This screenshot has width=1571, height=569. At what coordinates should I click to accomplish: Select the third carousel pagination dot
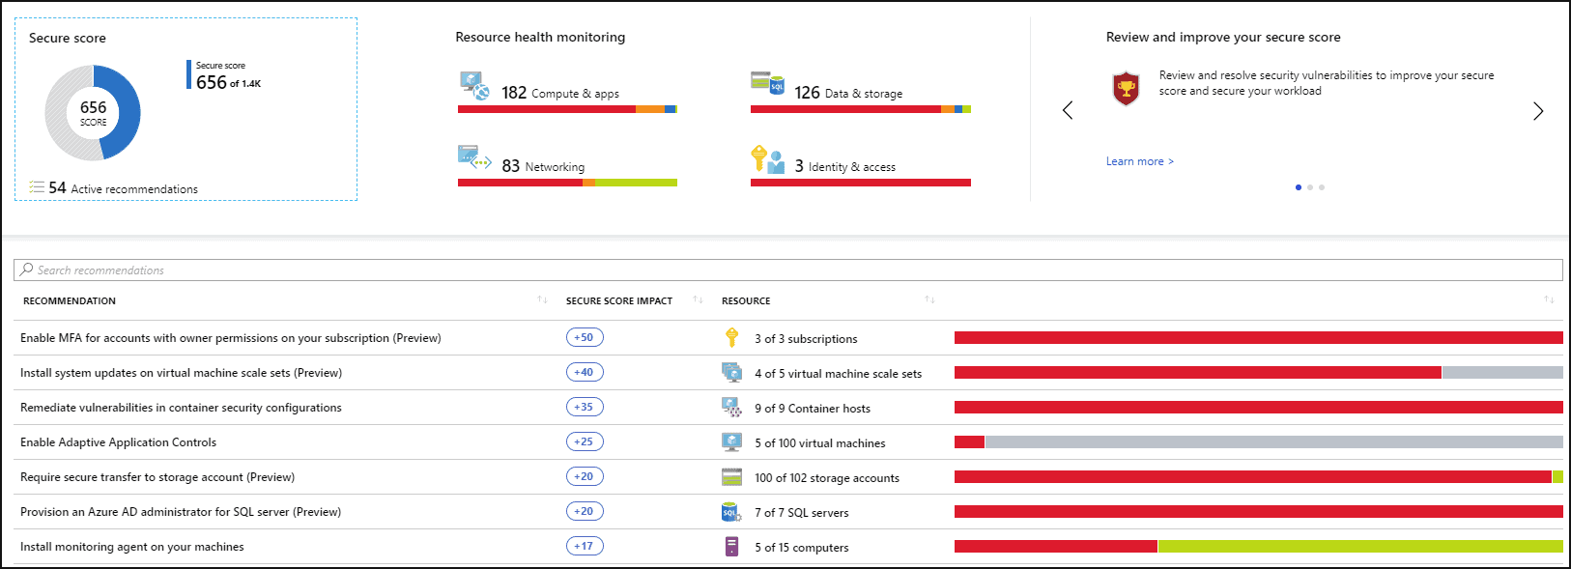(x=1322, y=187)
